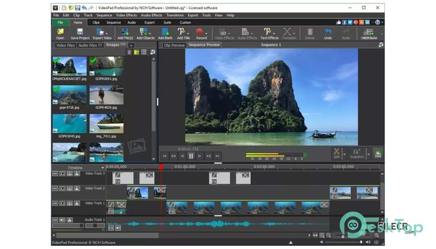This screenshot has width=436, height=249.
Task: Toggle the mute button on Audio Track 1
Action: tap(63, 220)
